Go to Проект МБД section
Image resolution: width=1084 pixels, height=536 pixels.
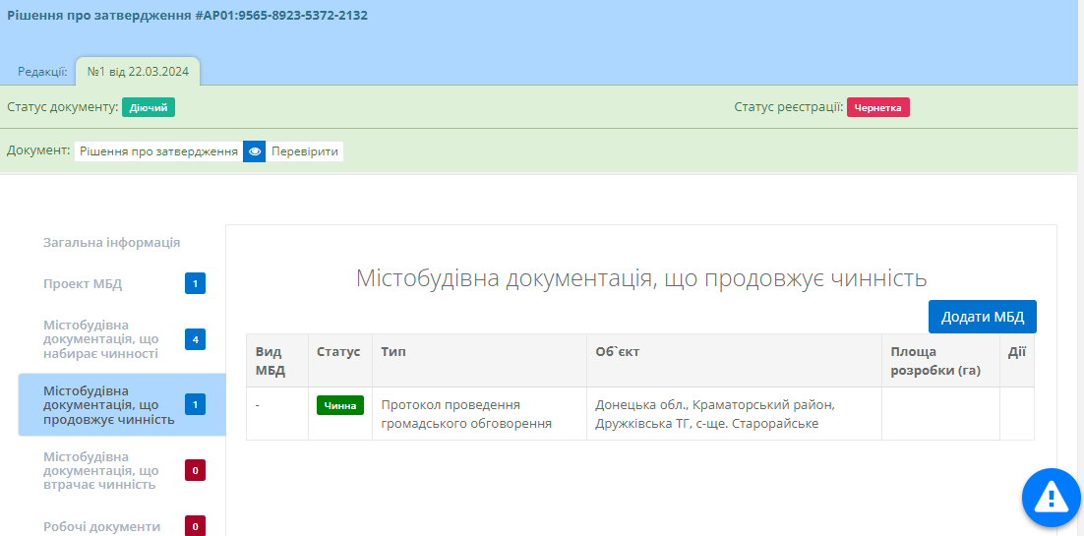click(x=83, y=284)
